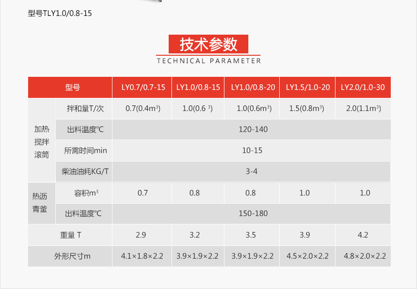Click the 120-140 discharge temperature value
Screen dimensions: 417x289
coord(253,129)
